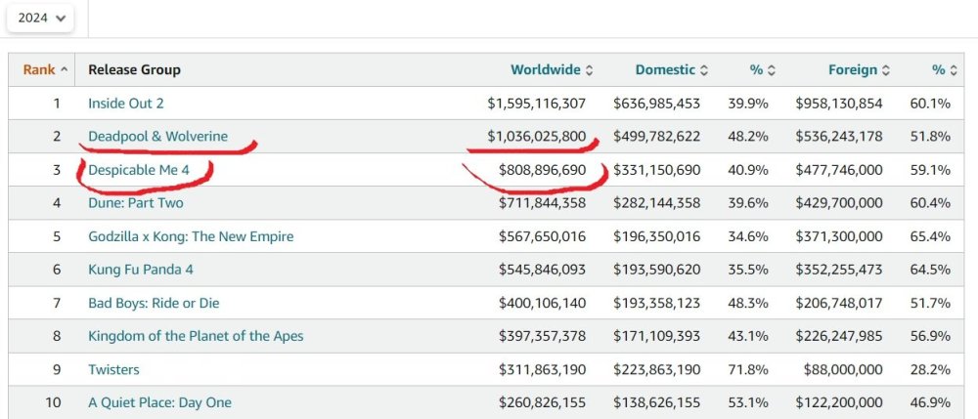
Task: Open the Dune: Part Two link
Action: [x=136, y=203]
